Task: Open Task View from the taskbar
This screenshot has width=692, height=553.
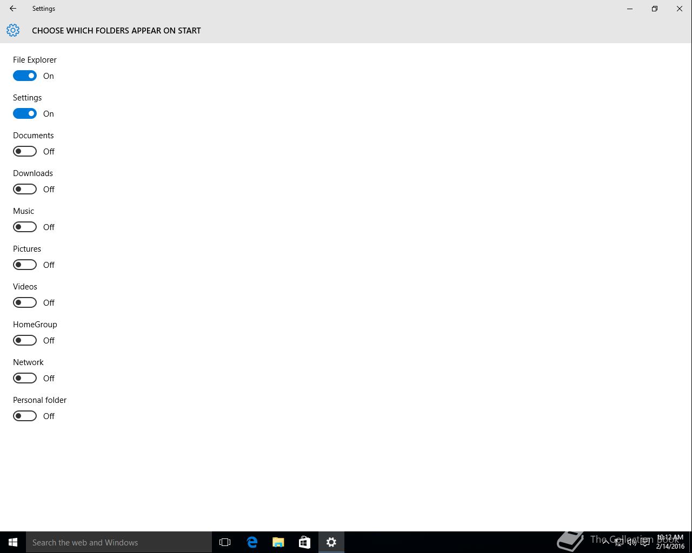Action: (x=225, y=542)
